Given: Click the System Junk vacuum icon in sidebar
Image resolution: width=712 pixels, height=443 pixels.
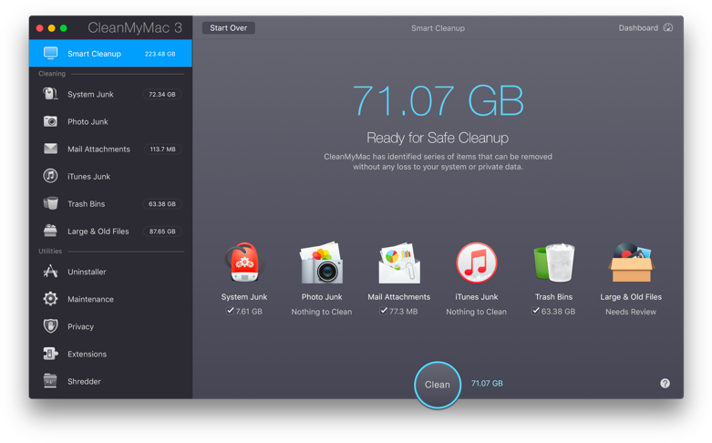Looking at the screenshot, I should (50, 94).
